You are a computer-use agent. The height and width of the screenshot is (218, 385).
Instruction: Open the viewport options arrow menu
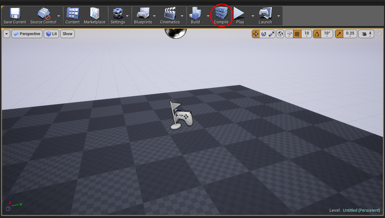tap(7, 34)
